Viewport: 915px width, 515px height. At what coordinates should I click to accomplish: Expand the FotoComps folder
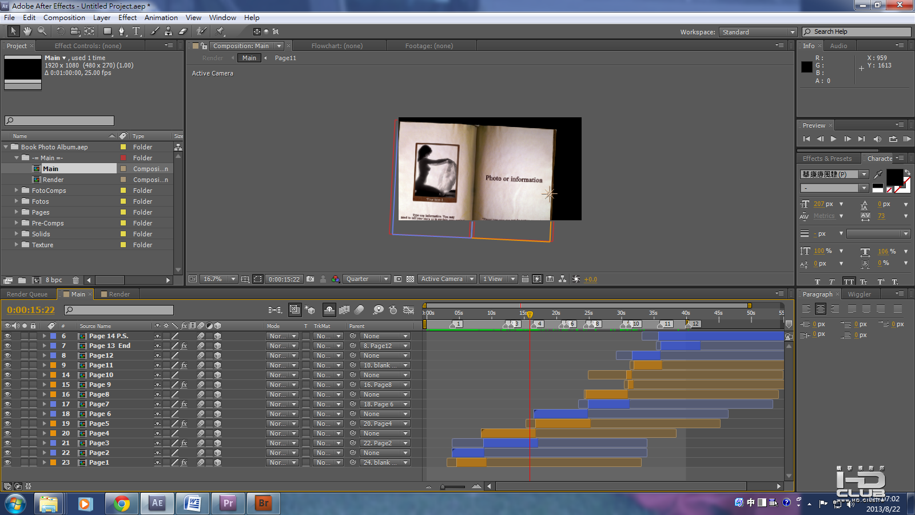(x=17, y=191)
